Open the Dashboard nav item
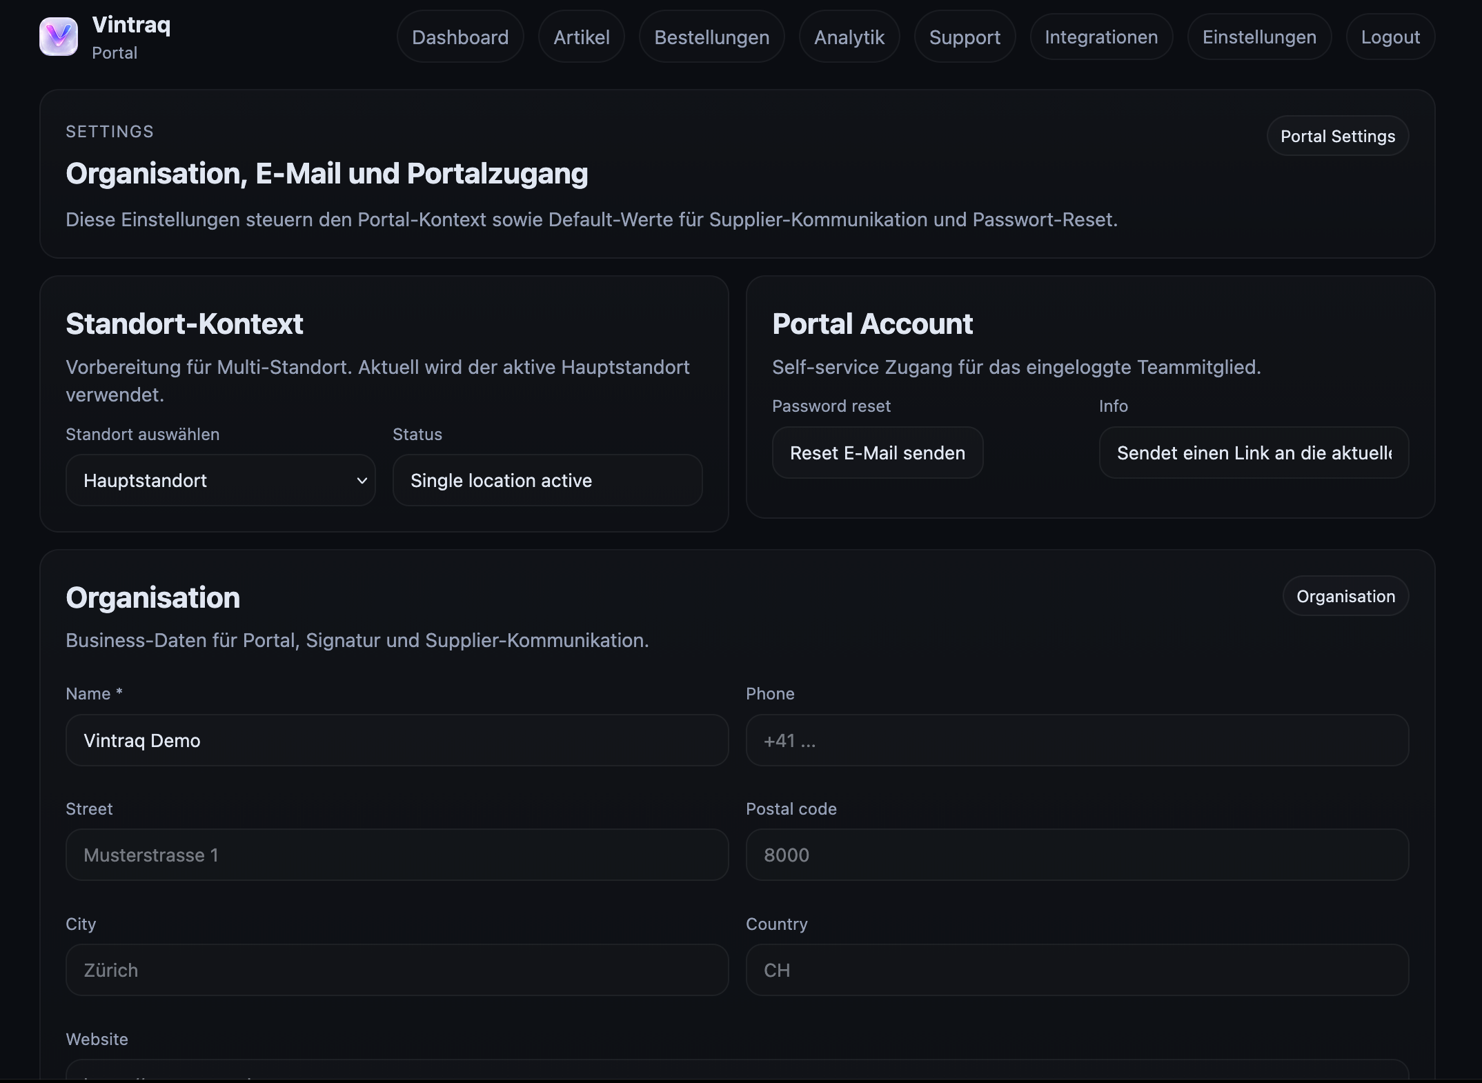 point(460,37)
